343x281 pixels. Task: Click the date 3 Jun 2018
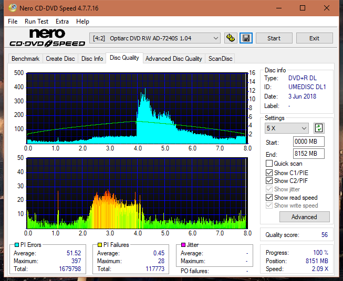point(302,96)
